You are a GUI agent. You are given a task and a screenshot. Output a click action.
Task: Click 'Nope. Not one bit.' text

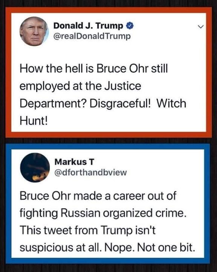pyautogui.click(x=150, y=247)
